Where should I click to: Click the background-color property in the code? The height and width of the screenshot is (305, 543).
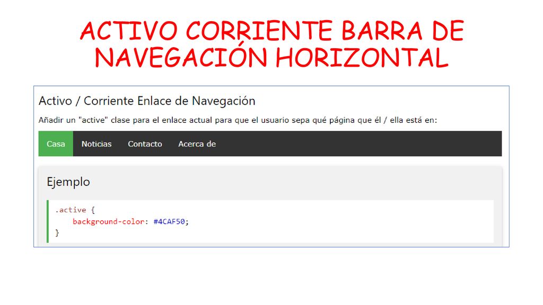tap(108, 222)
